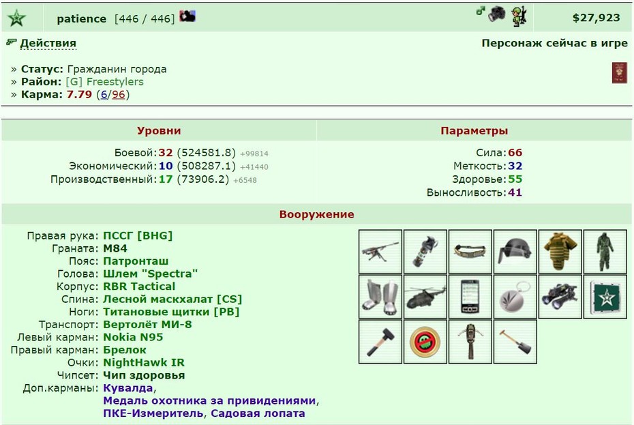Open the M84 grenade link
This screenshot has width=634, height=425.
[x=115, y=248]
